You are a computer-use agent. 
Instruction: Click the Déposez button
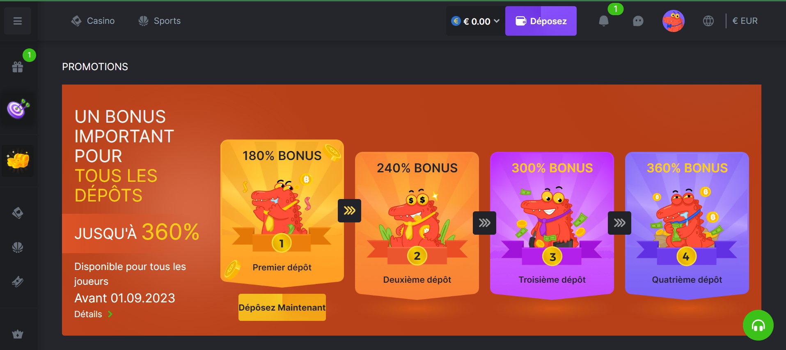coord(541,21)
